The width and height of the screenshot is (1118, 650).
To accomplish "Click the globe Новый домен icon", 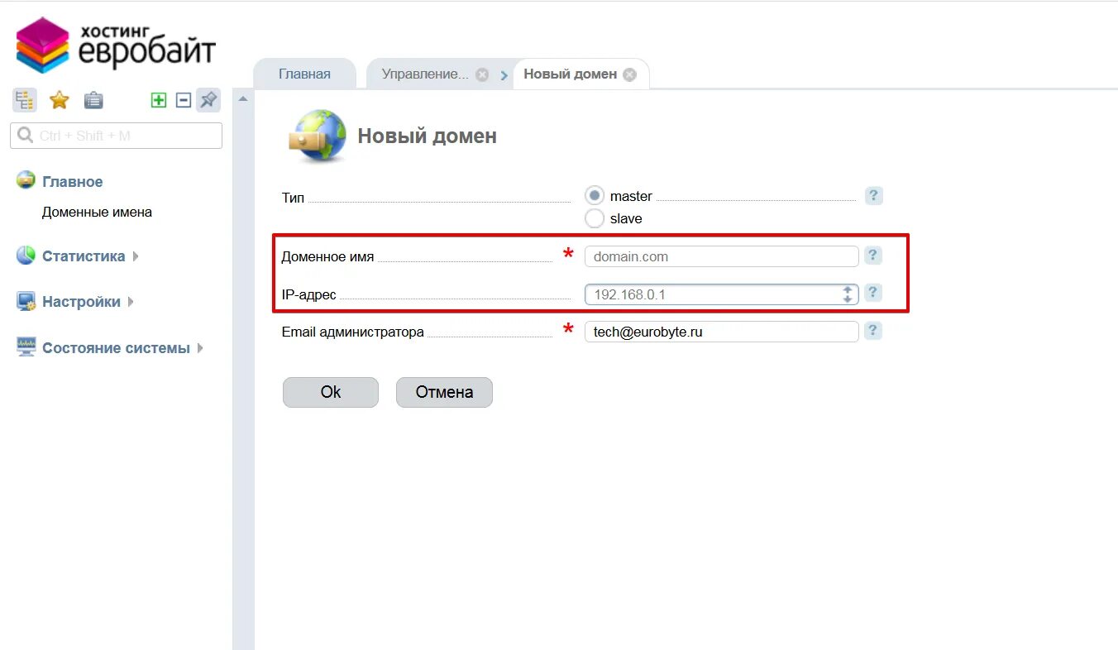I will 318,135.
